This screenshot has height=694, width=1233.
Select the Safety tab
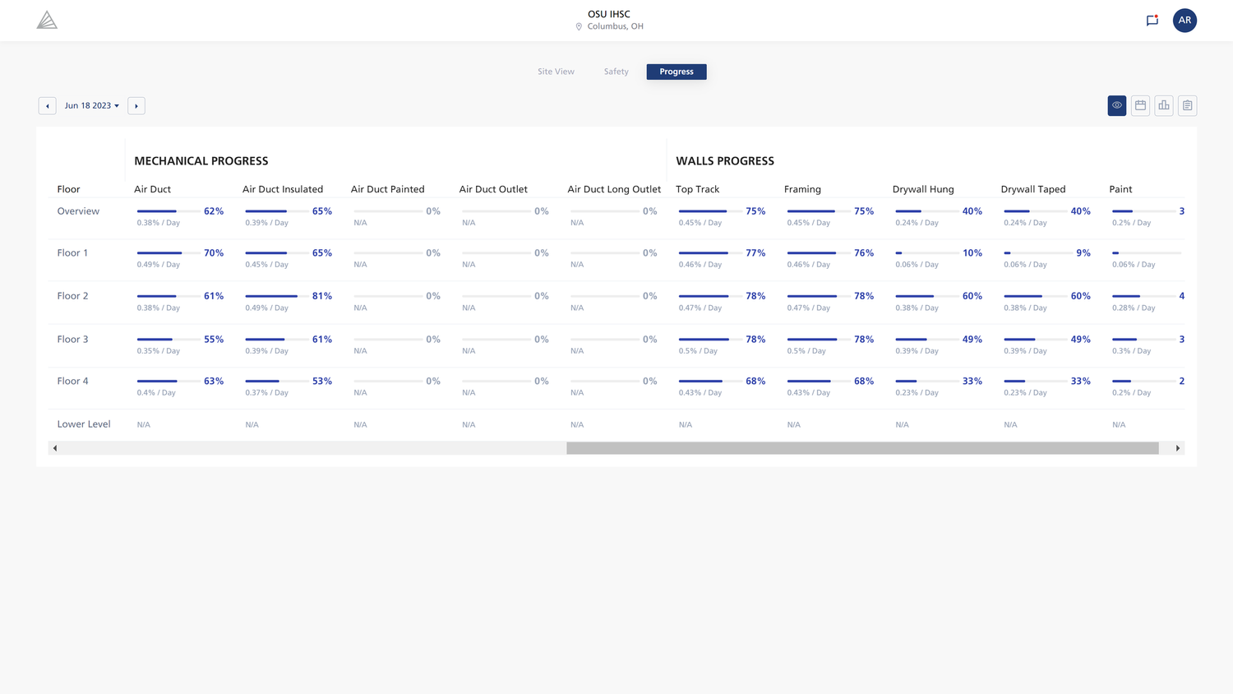pos(616,72)
